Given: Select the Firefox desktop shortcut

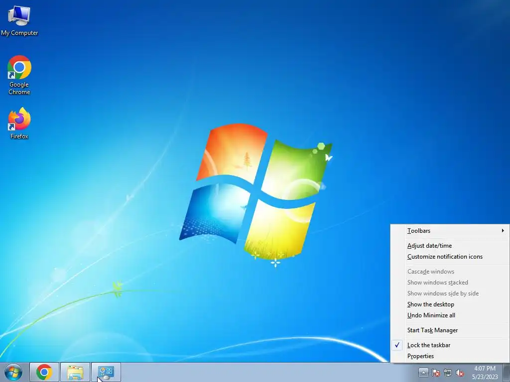Looking at the screenshot, I should [19, 123].
